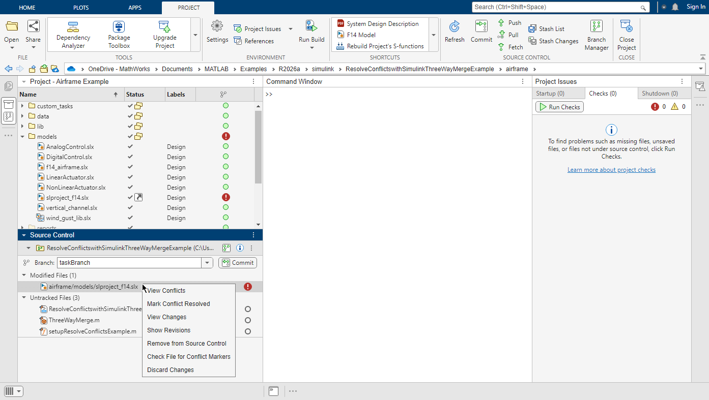
Task: Launch the Package Toolbox tool
Action: (119, 35)
